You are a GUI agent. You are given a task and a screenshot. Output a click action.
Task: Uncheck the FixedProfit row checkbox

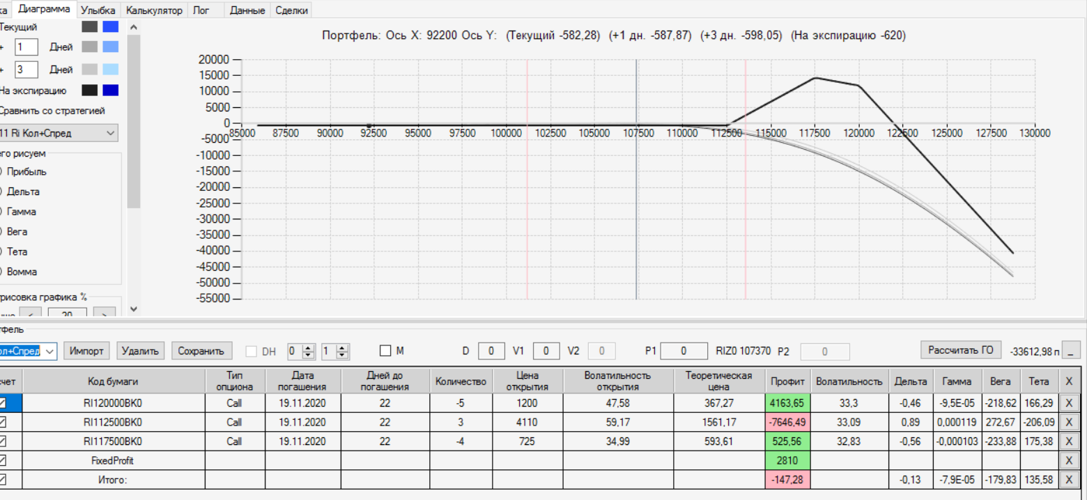coord(3,460)
